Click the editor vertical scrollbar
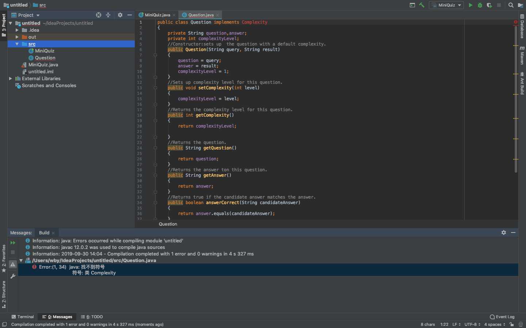Image resolution: width=526 pixels, height=328 pixels. (516, 98)
